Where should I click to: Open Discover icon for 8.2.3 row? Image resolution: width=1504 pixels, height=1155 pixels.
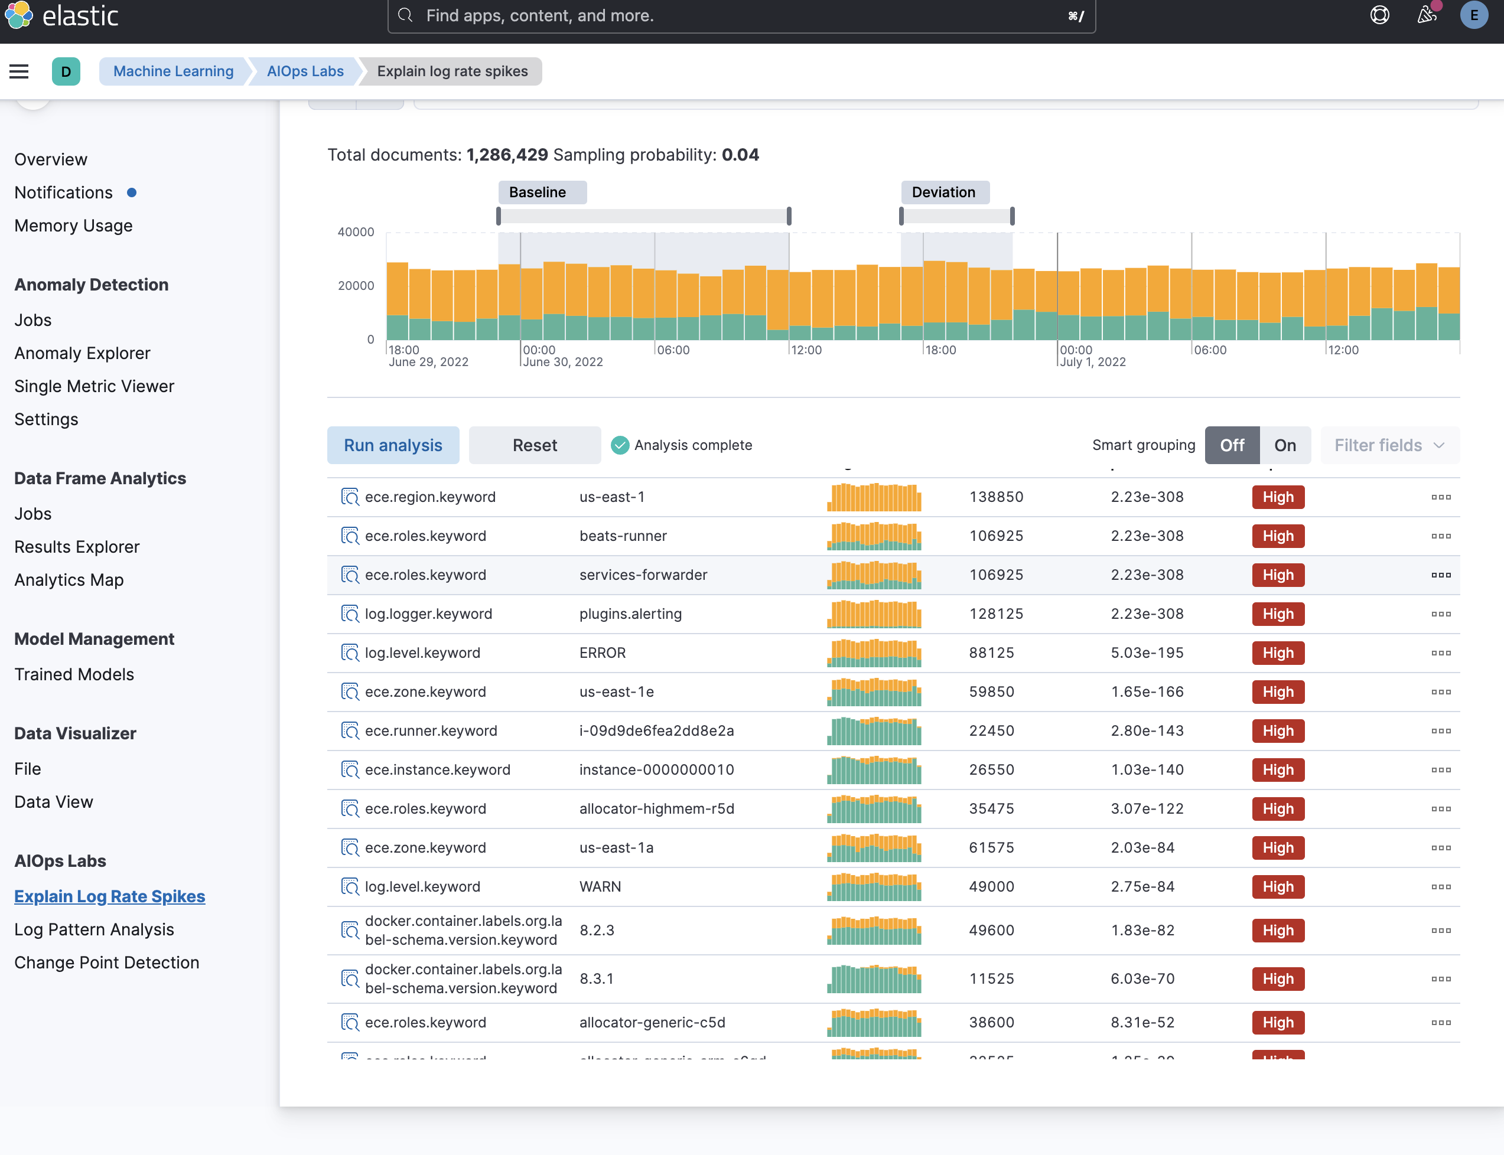[350, 930]
